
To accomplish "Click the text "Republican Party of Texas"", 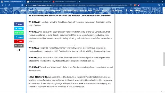I will (x=69, y=22).
